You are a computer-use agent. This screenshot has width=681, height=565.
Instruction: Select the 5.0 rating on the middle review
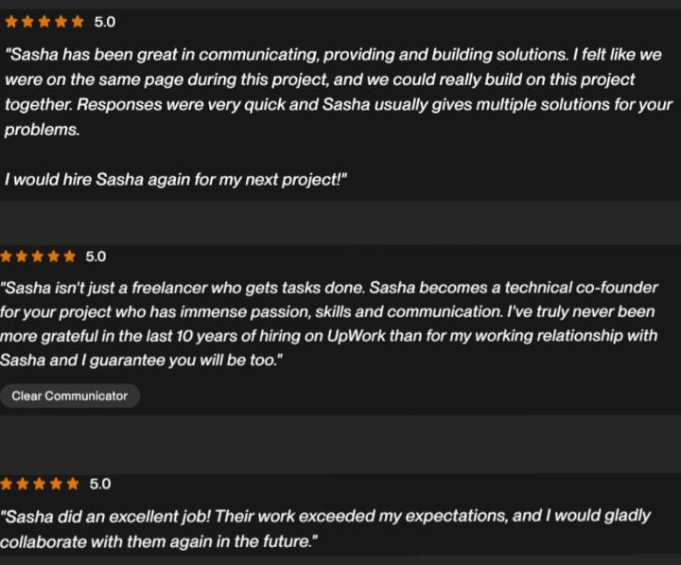[x=96, y=256]
